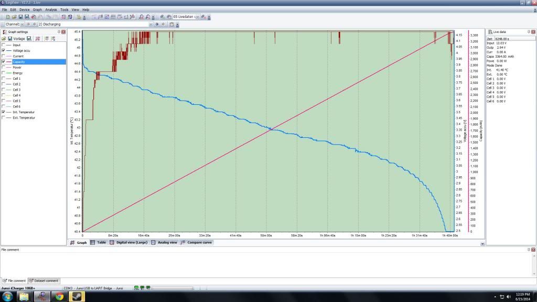Switch to the Dataset comment tab
The height and width of the screenshot is (302, 537).
[x=44, y=281]
